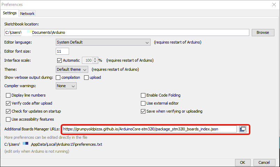This screenshot has height=167, width=280.
Task: Open the Editor language dropdown
Action: 103,42
